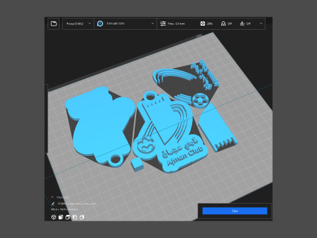Select the 3D perspective view cube icon
This screenshot has width=317, height=238.
tap(53, 218)
